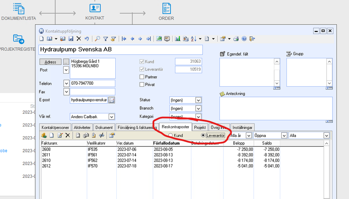Viewport: 349px width, 199px height.
Task: Click the magnifying glass search icon
Action: pos(97,39)
